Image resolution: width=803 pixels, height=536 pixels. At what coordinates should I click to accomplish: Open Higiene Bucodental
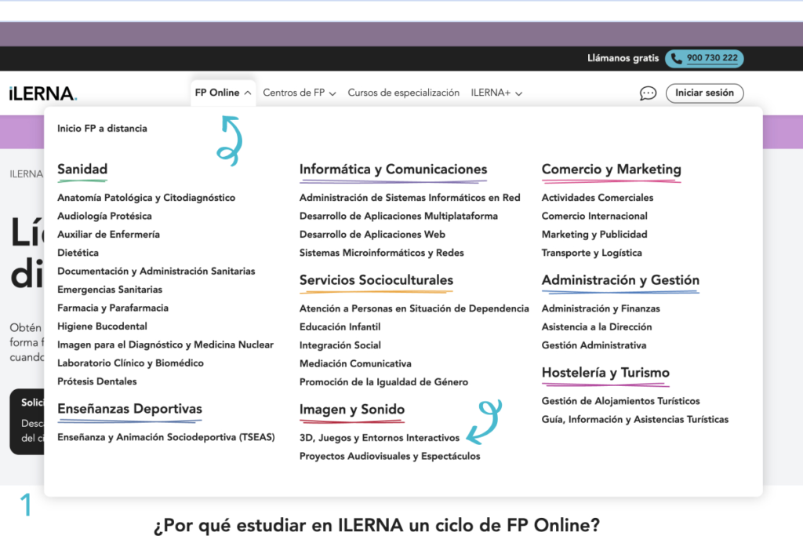(x=102, y=326)
